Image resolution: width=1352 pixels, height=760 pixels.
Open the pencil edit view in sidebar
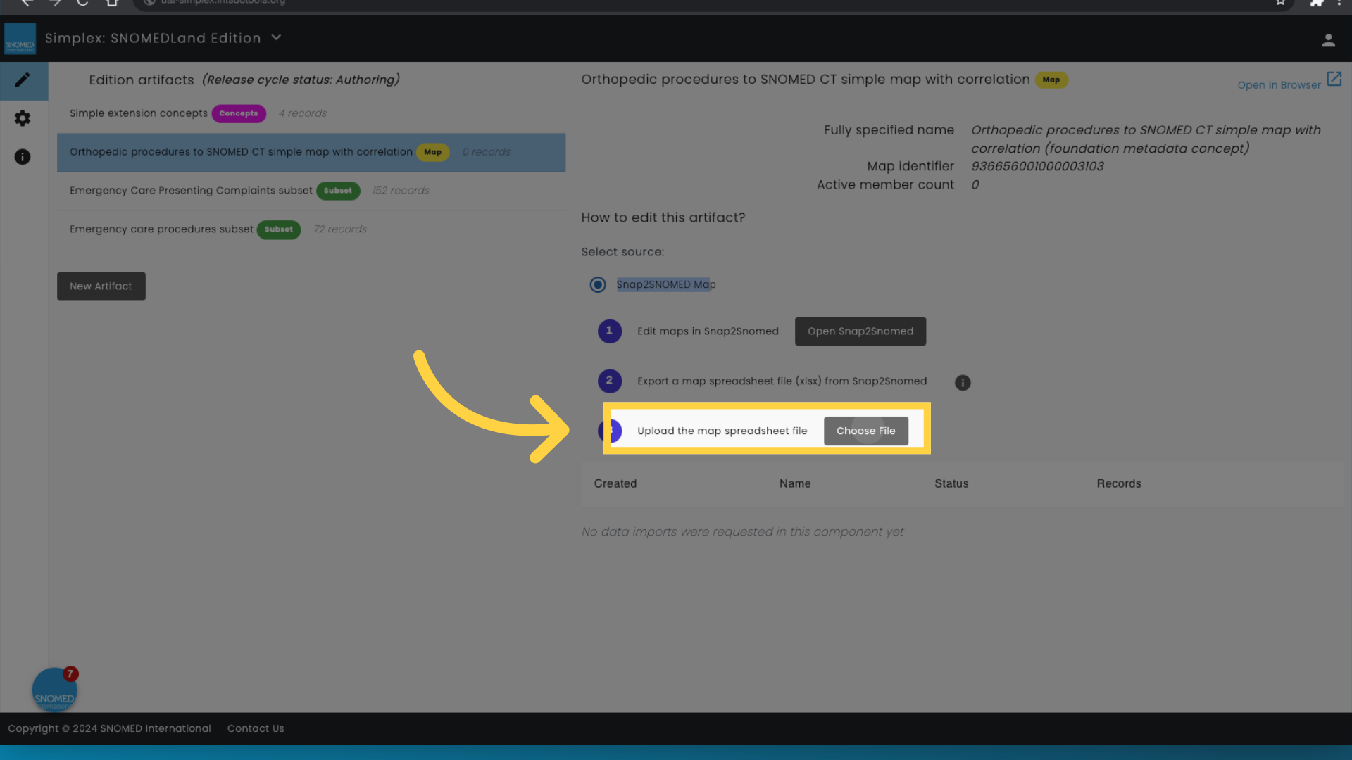tap(23, 80)
